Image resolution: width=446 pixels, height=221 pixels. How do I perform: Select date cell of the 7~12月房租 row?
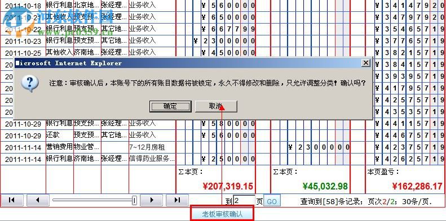(x=23, y=147)
